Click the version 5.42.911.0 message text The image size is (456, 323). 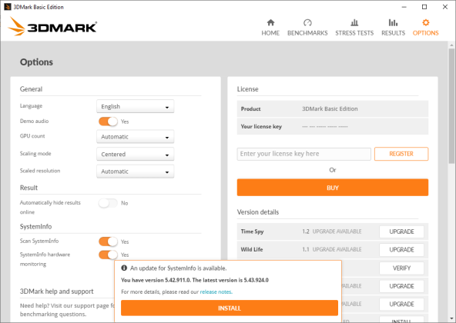click(x=195, y=280)
